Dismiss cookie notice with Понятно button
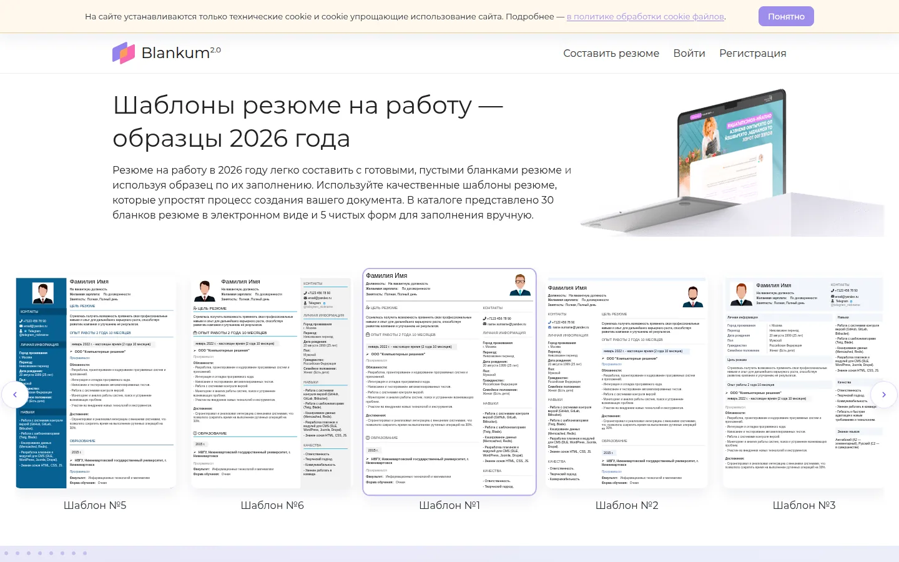The image size is (899, 562). tap(786, 16)
